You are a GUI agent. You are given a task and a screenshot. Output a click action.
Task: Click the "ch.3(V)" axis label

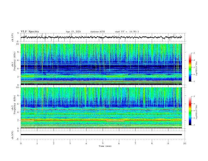13,135
